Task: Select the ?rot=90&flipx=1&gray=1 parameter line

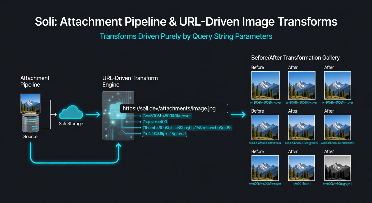Action: [x=165, y=134]
